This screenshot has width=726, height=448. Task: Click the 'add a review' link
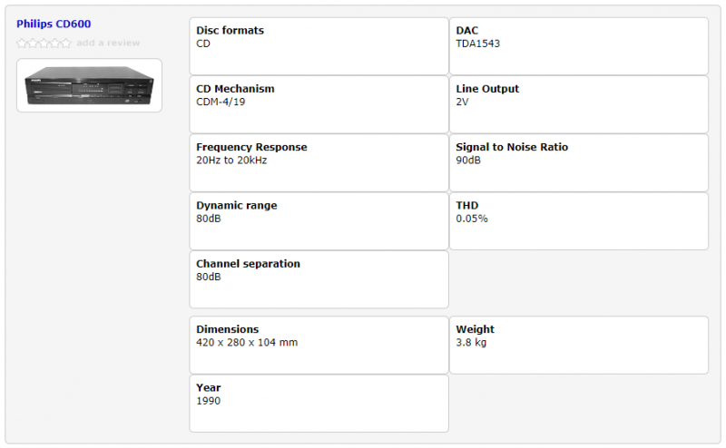108,43
